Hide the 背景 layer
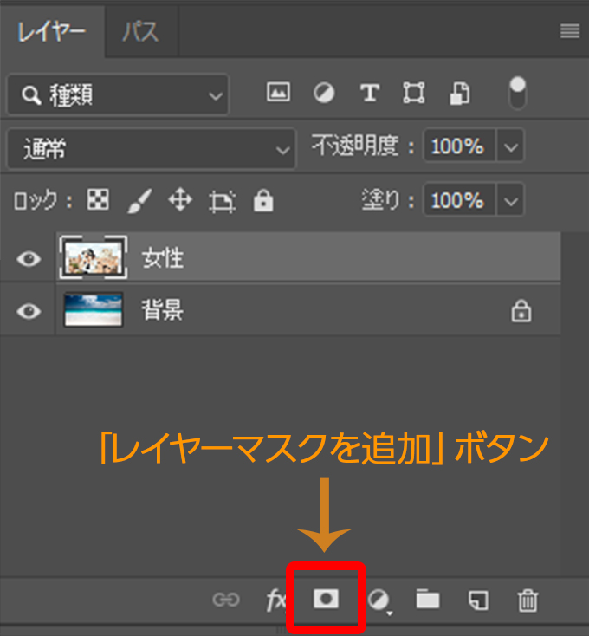Viewport: 589px width, 636px height. coord(29,312)
